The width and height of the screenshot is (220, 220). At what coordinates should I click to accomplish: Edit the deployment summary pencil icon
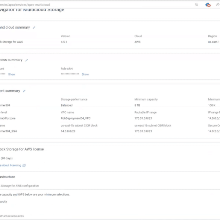point(24,91)
